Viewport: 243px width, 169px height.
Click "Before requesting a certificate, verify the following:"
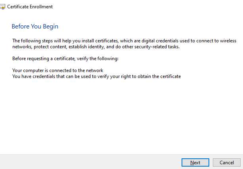[x=65, y=59]
